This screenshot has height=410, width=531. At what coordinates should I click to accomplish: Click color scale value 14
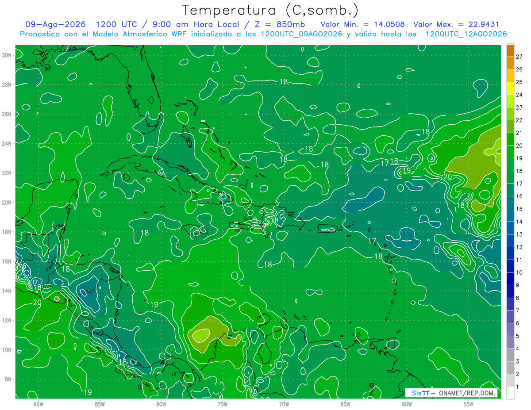519,222
